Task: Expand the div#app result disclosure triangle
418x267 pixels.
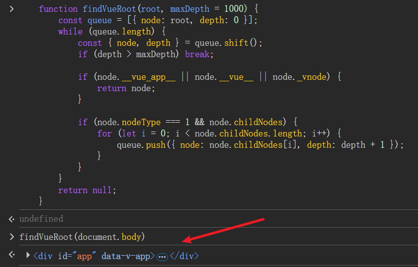Action: pos(28,256)
